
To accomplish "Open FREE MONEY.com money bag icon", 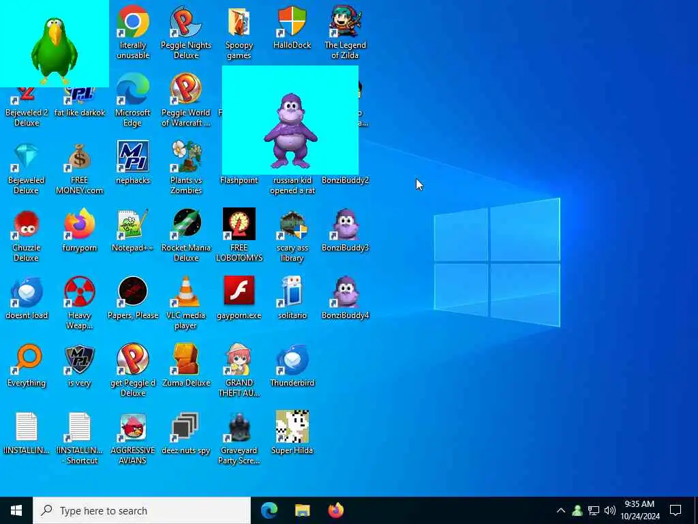I will point(80,157).
